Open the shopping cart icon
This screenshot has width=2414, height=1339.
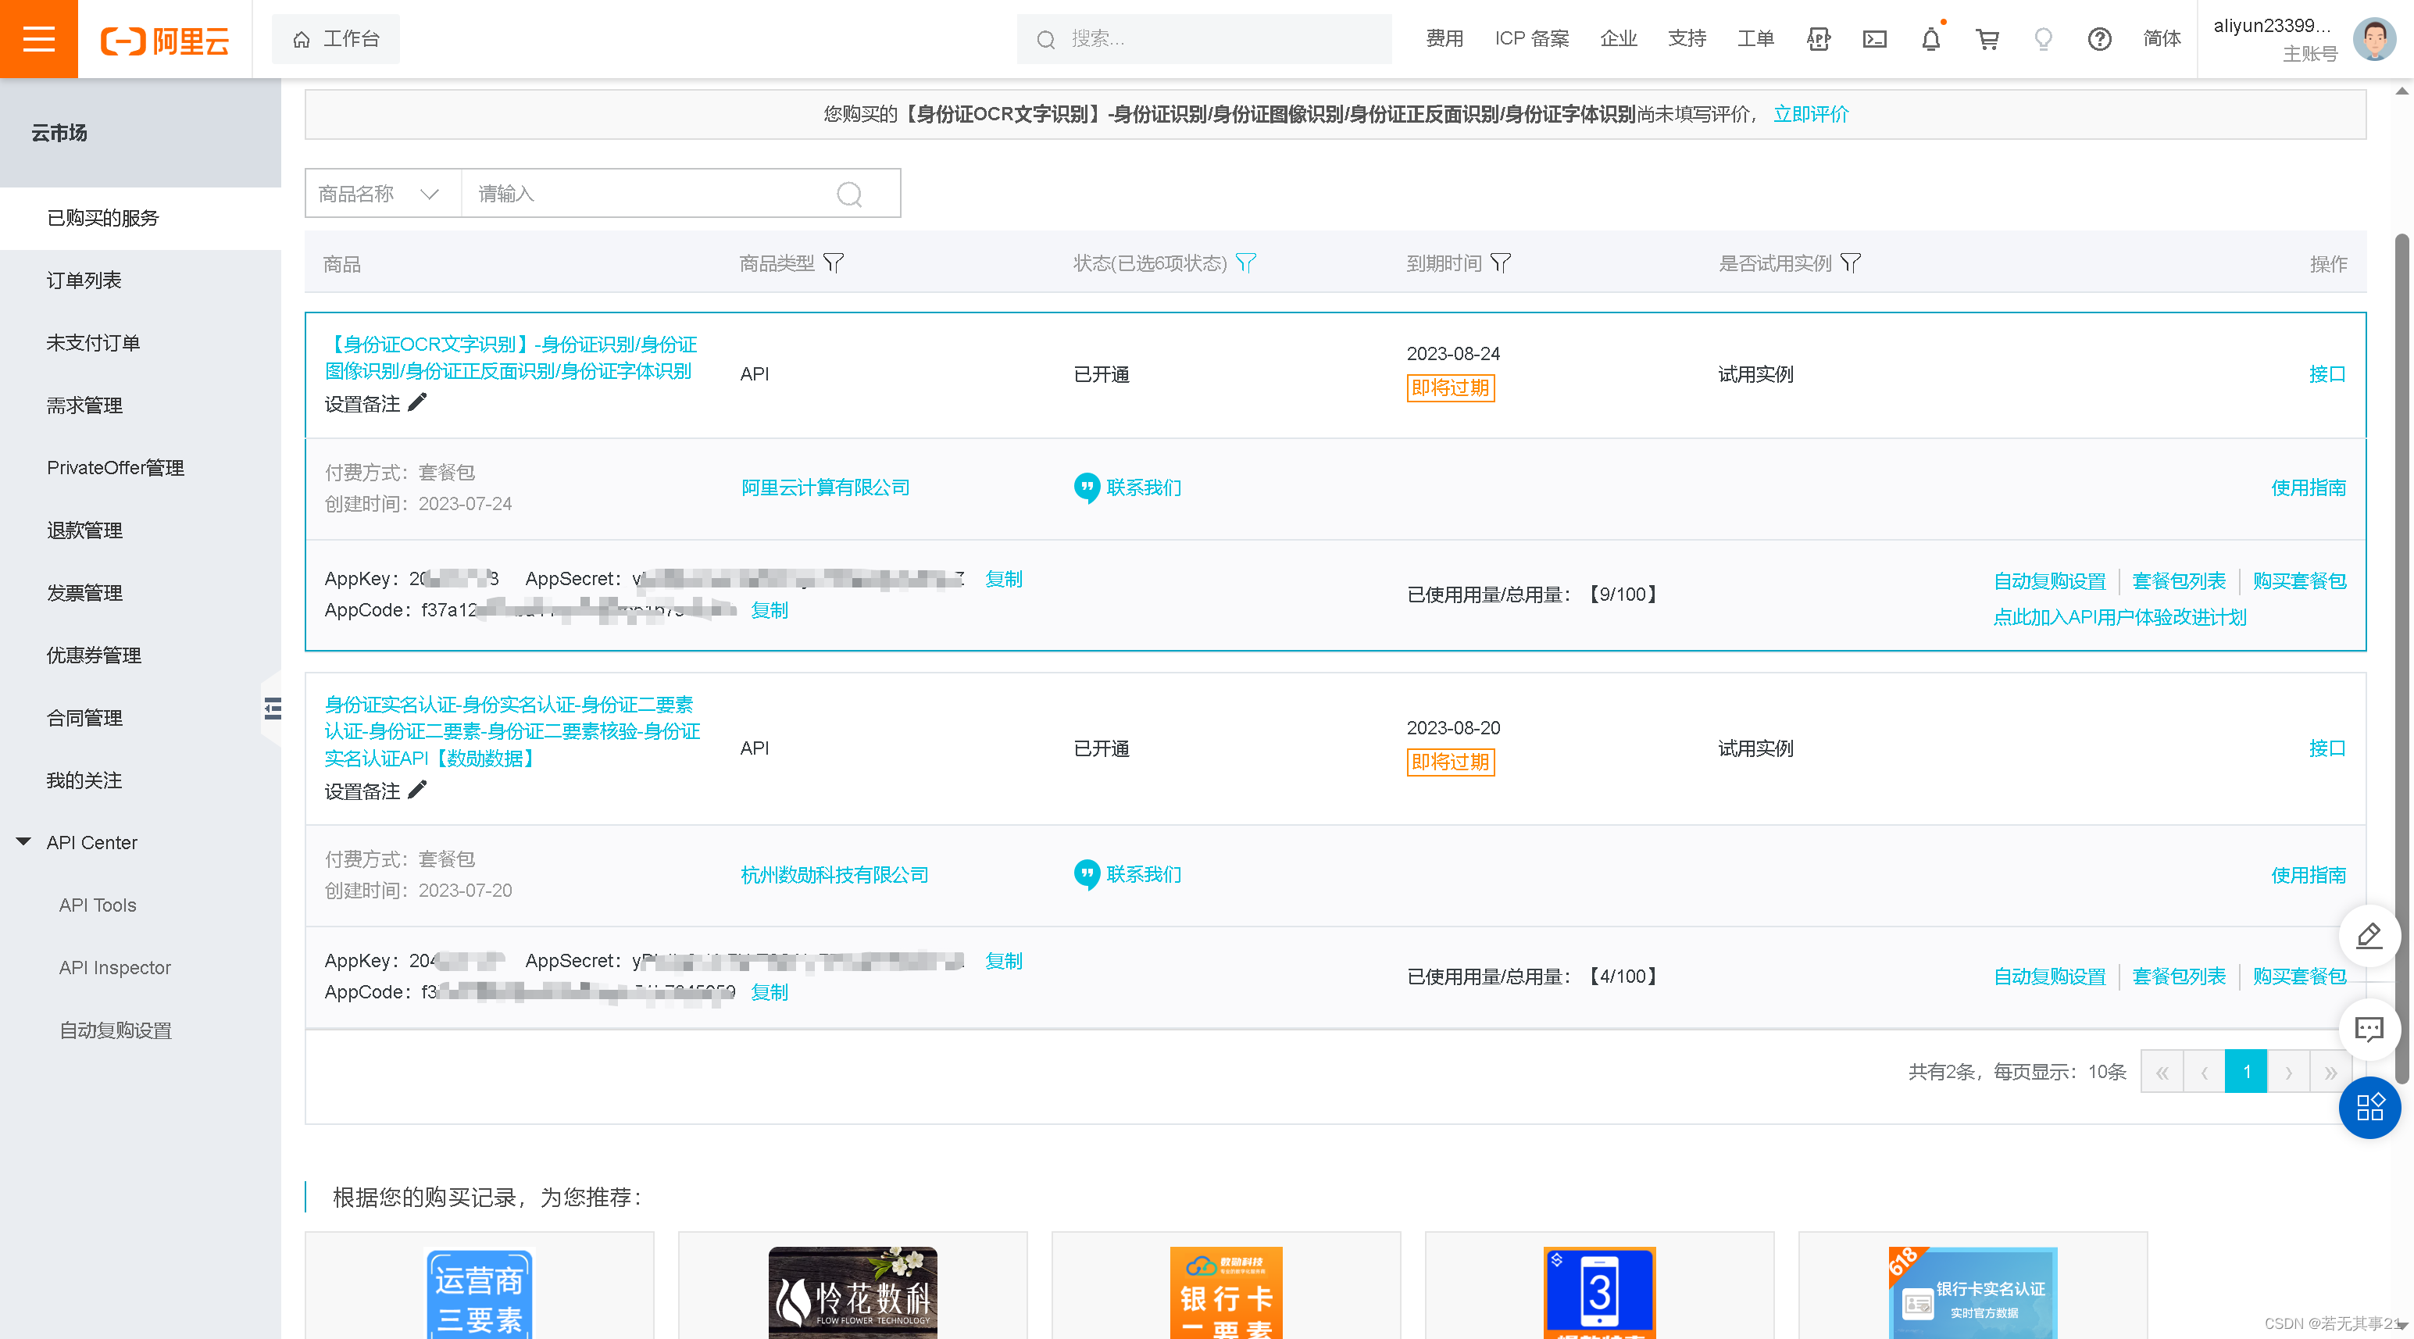1987,39
